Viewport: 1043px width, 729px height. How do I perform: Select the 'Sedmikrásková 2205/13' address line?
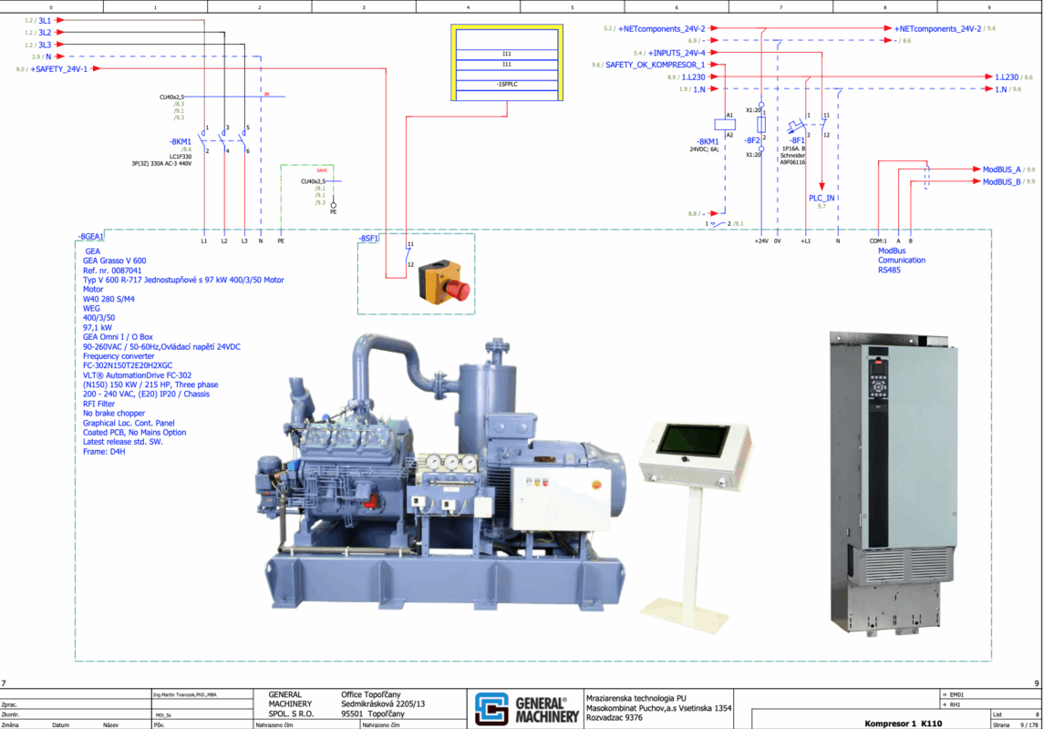[383, 703]
